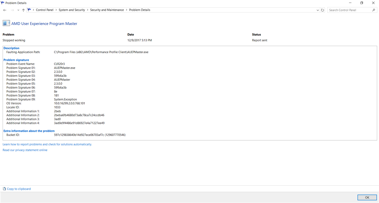Select Additional Information 2 hash value
The height and width of the screenshot is (203, 379).
click(x=79, y=115)
